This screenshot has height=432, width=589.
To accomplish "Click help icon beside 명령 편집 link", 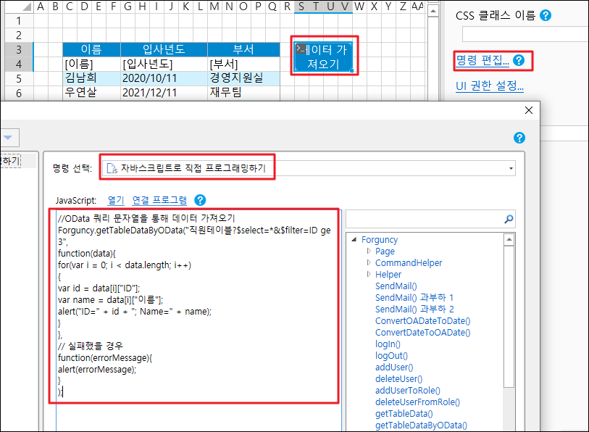I will [x=518, y=61].
